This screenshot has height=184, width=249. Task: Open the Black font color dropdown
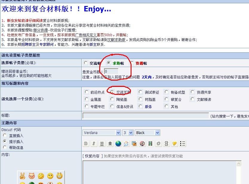pos(147,133)
